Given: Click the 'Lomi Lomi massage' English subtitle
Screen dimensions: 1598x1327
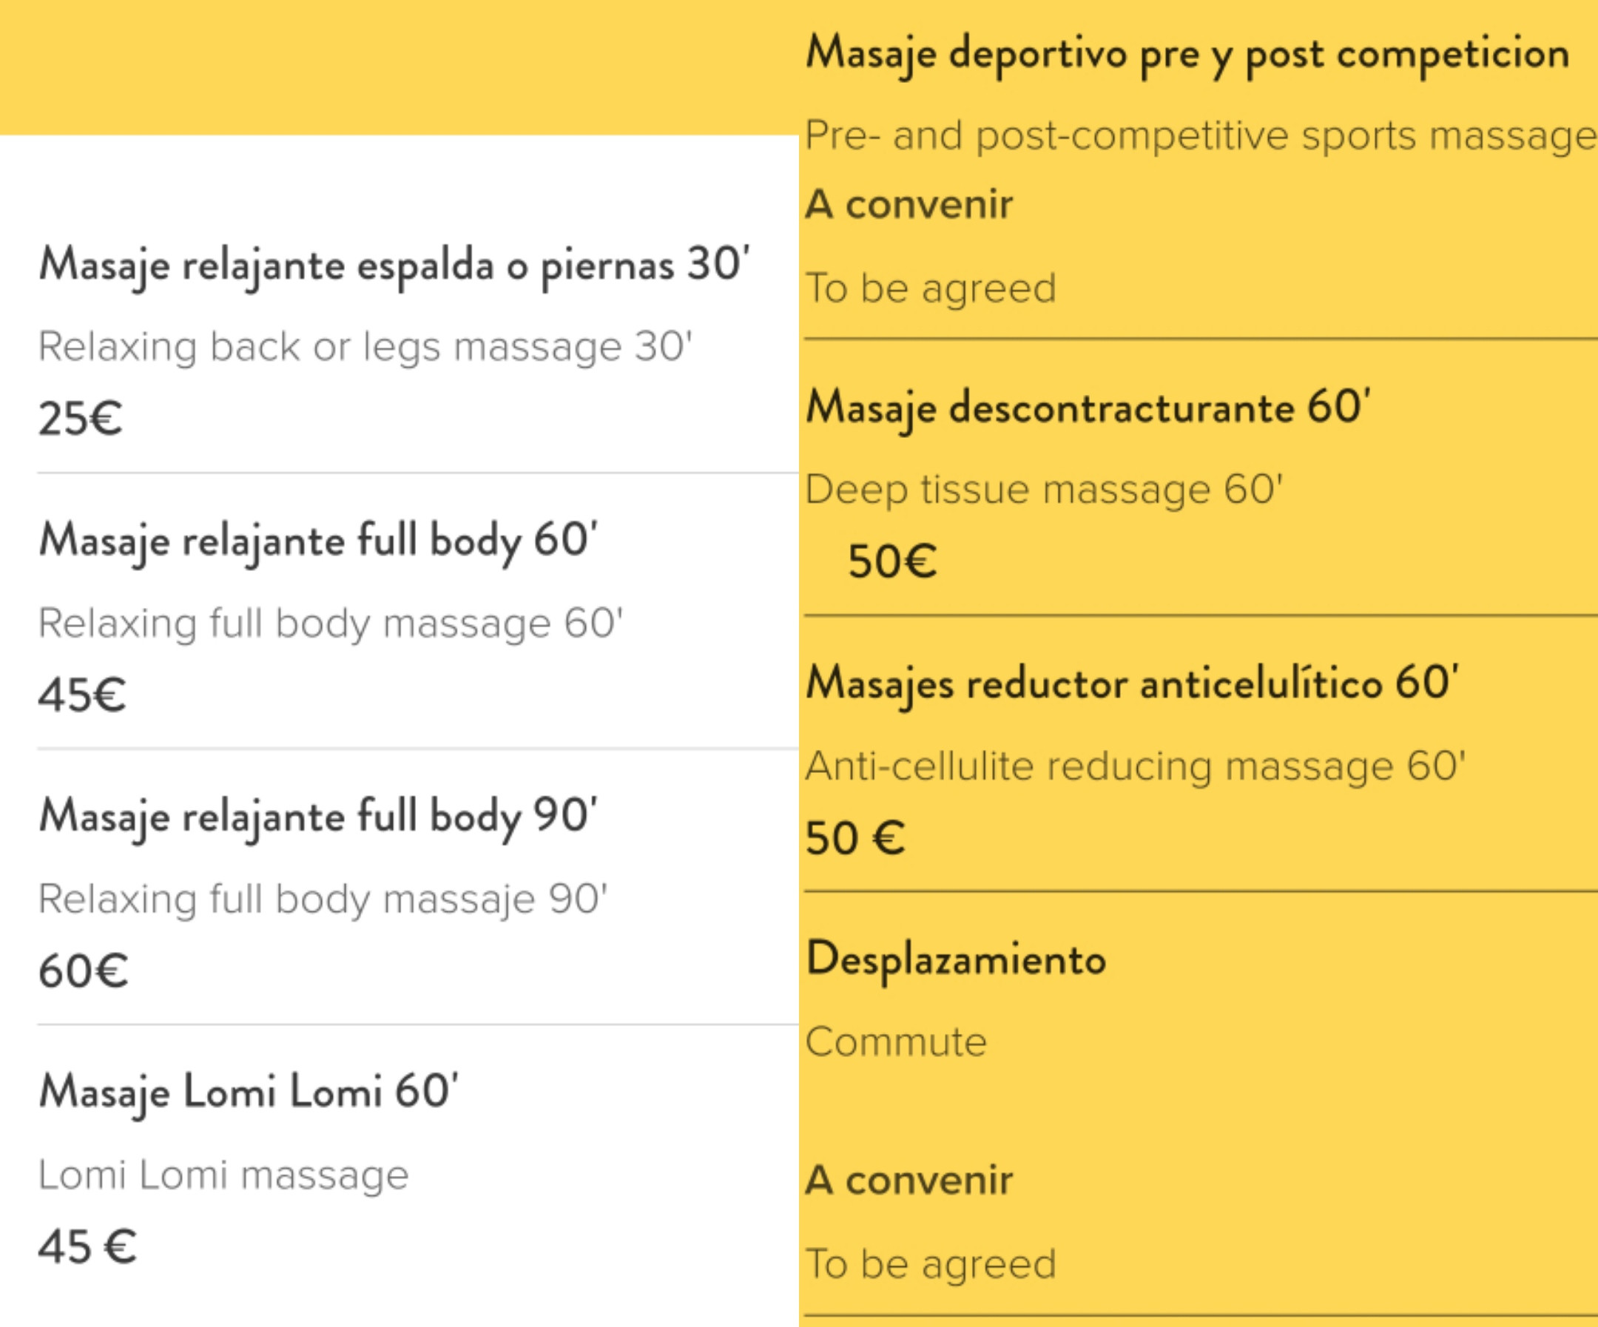Looking at the screenshot, I should 223,1175.
